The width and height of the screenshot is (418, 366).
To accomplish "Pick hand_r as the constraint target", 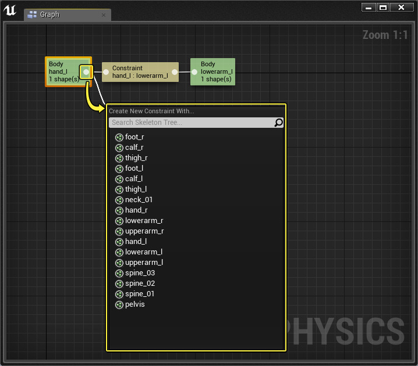I will (136, 210).
